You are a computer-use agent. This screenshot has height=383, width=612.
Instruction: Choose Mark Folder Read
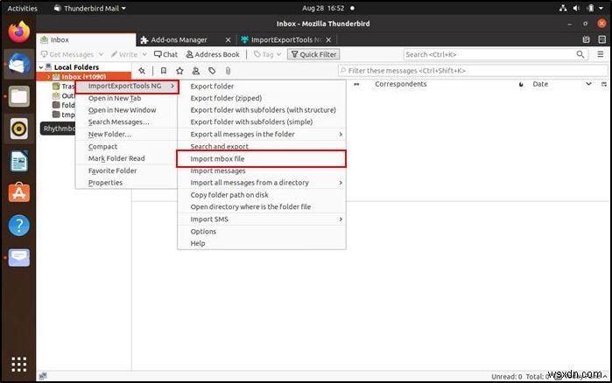point(127,158)
